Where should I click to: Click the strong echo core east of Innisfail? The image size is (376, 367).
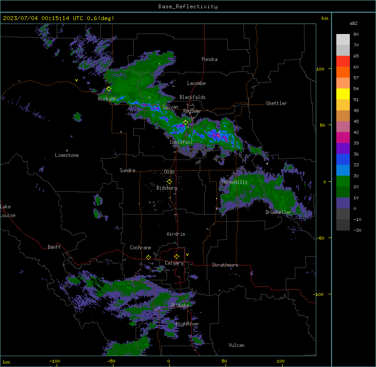[x=218, y=135]
